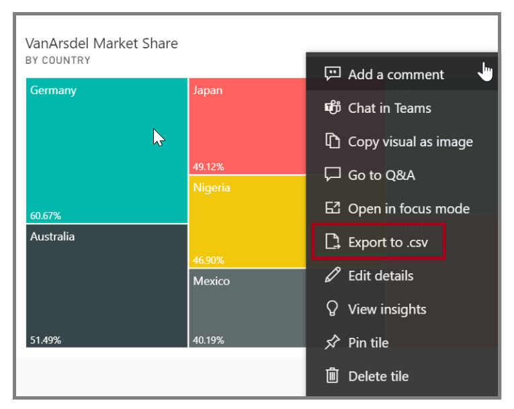Select the gray Mexico treemap block

click(x=247, y=308)
